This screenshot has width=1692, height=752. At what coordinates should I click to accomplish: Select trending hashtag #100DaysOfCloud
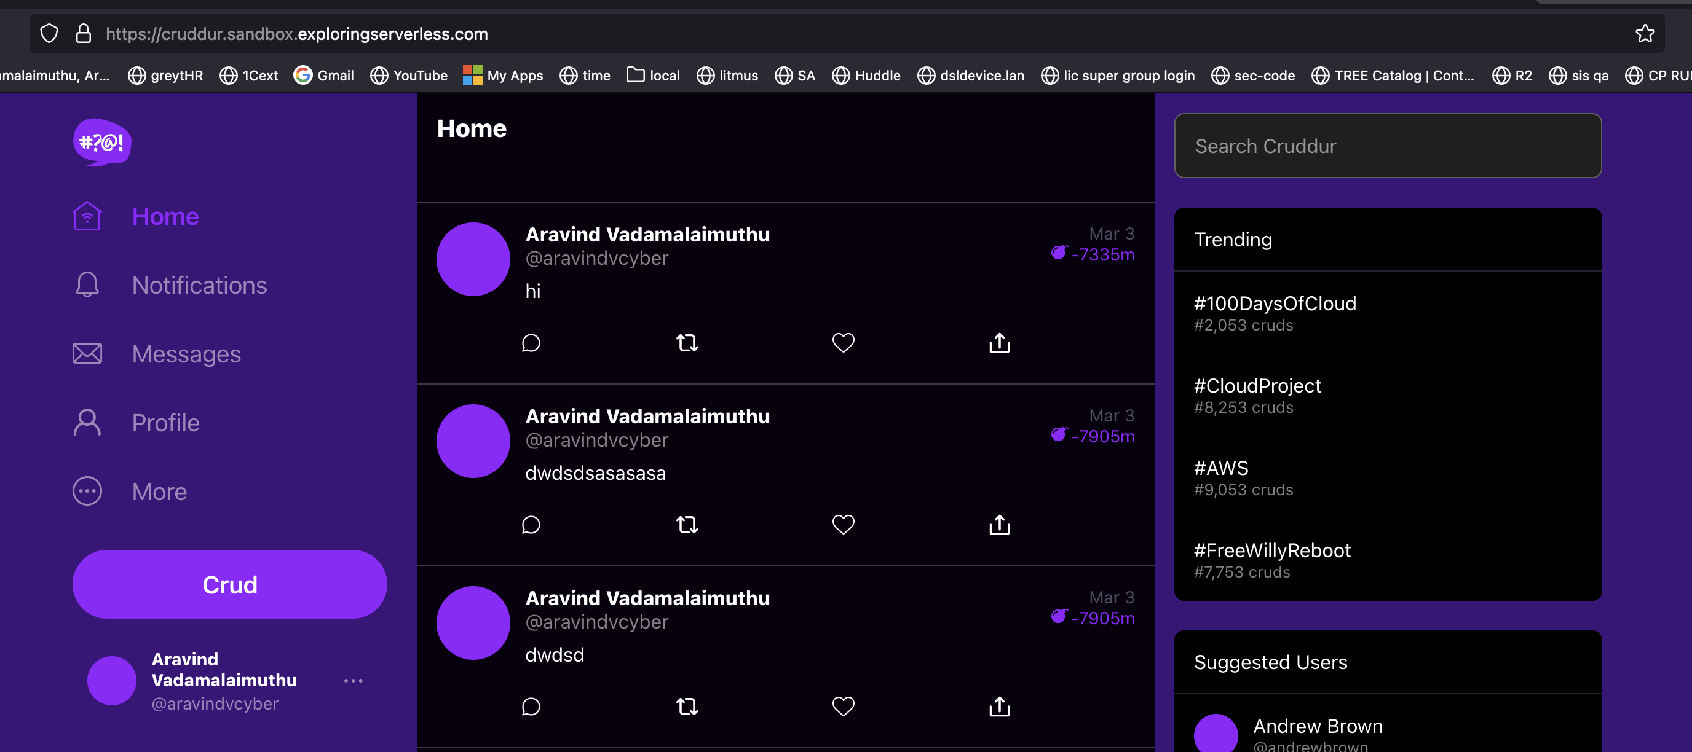(x=1275, y=303)
